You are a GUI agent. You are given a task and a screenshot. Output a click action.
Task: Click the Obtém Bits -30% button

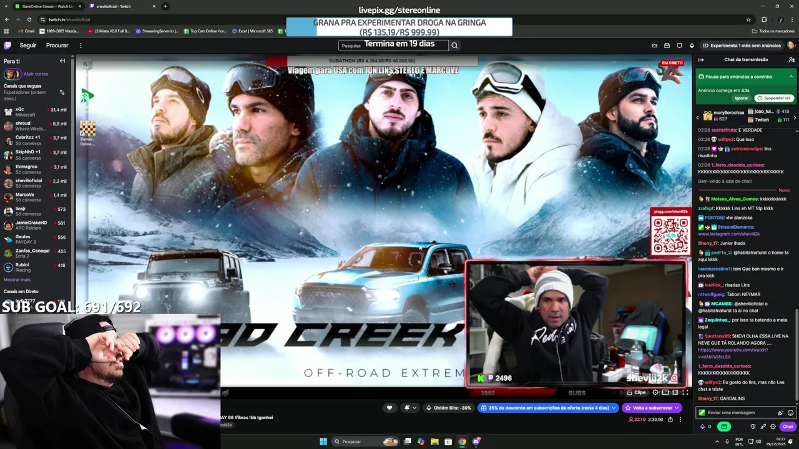point(448,408)
